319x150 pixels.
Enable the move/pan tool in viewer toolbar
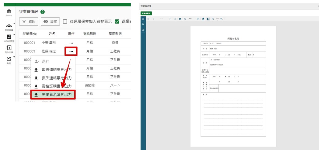[x=198, y=19]
